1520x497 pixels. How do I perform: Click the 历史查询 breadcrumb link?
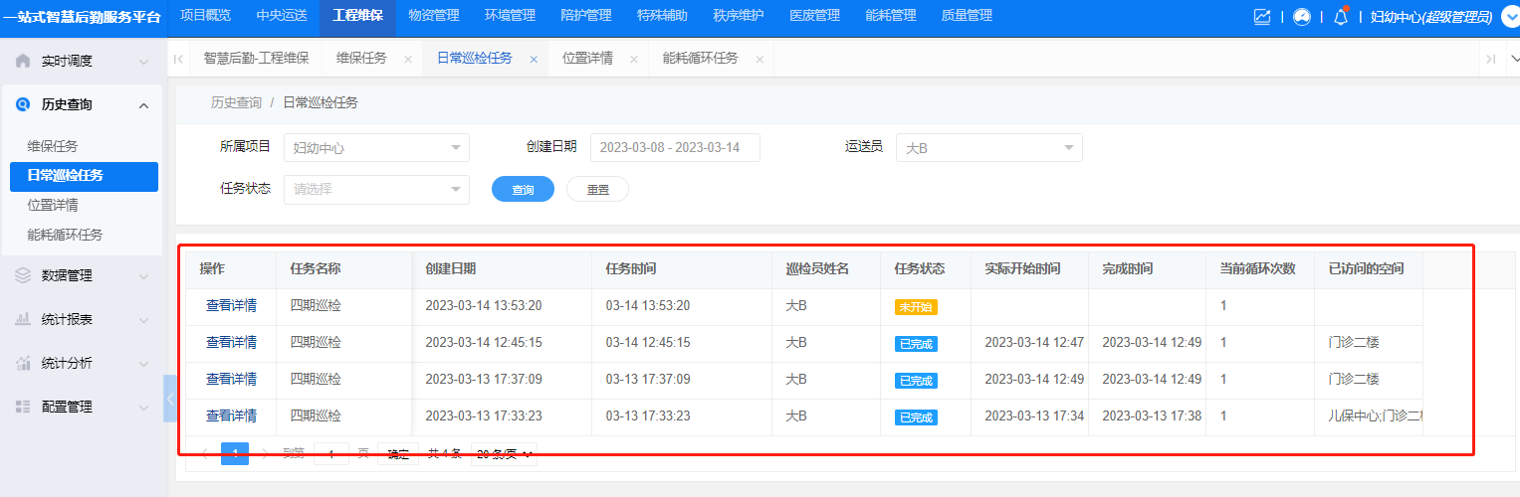click(x=236, y=103)
